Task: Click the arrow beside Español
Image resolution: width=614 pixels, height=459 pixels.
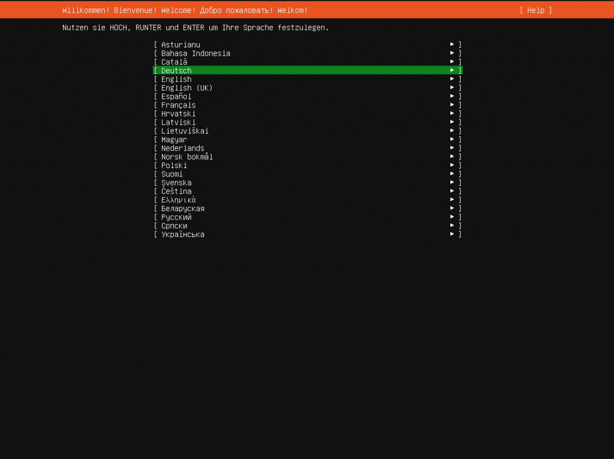Action: 452,96
